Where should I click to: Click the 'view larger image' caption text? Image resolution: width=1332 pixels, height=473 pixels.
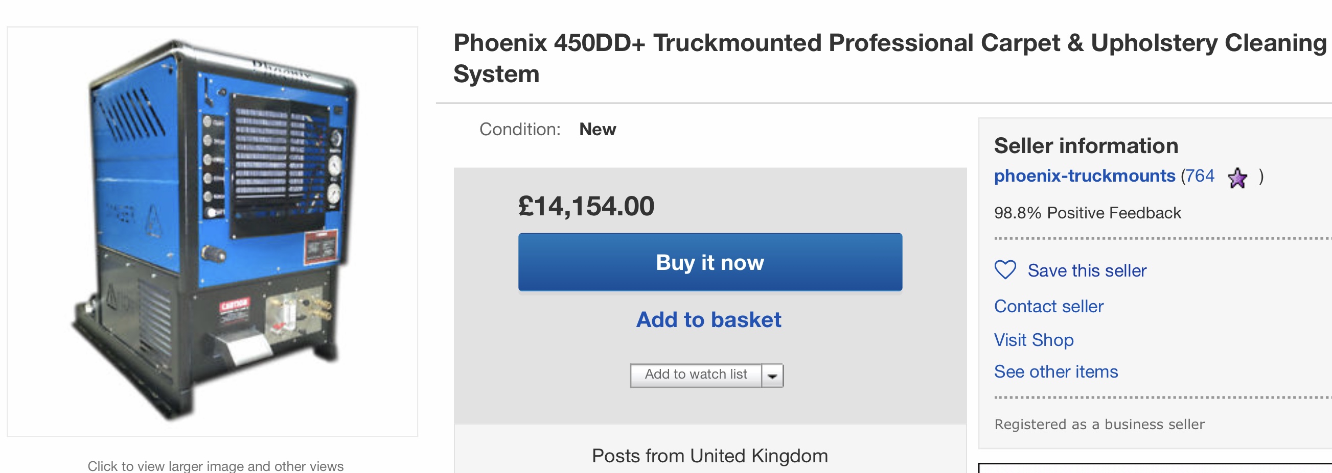(215, 466)
